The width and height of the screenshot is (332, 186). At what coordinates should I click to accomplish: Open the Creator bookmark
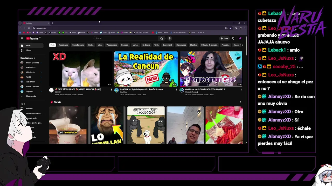tap(52, 33)
